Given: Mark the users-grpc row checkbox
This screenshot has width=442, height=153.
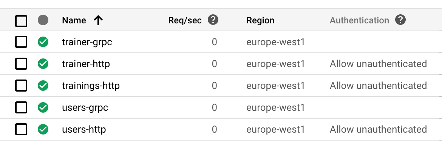Looking at the screenshot, I should [21, 107].
